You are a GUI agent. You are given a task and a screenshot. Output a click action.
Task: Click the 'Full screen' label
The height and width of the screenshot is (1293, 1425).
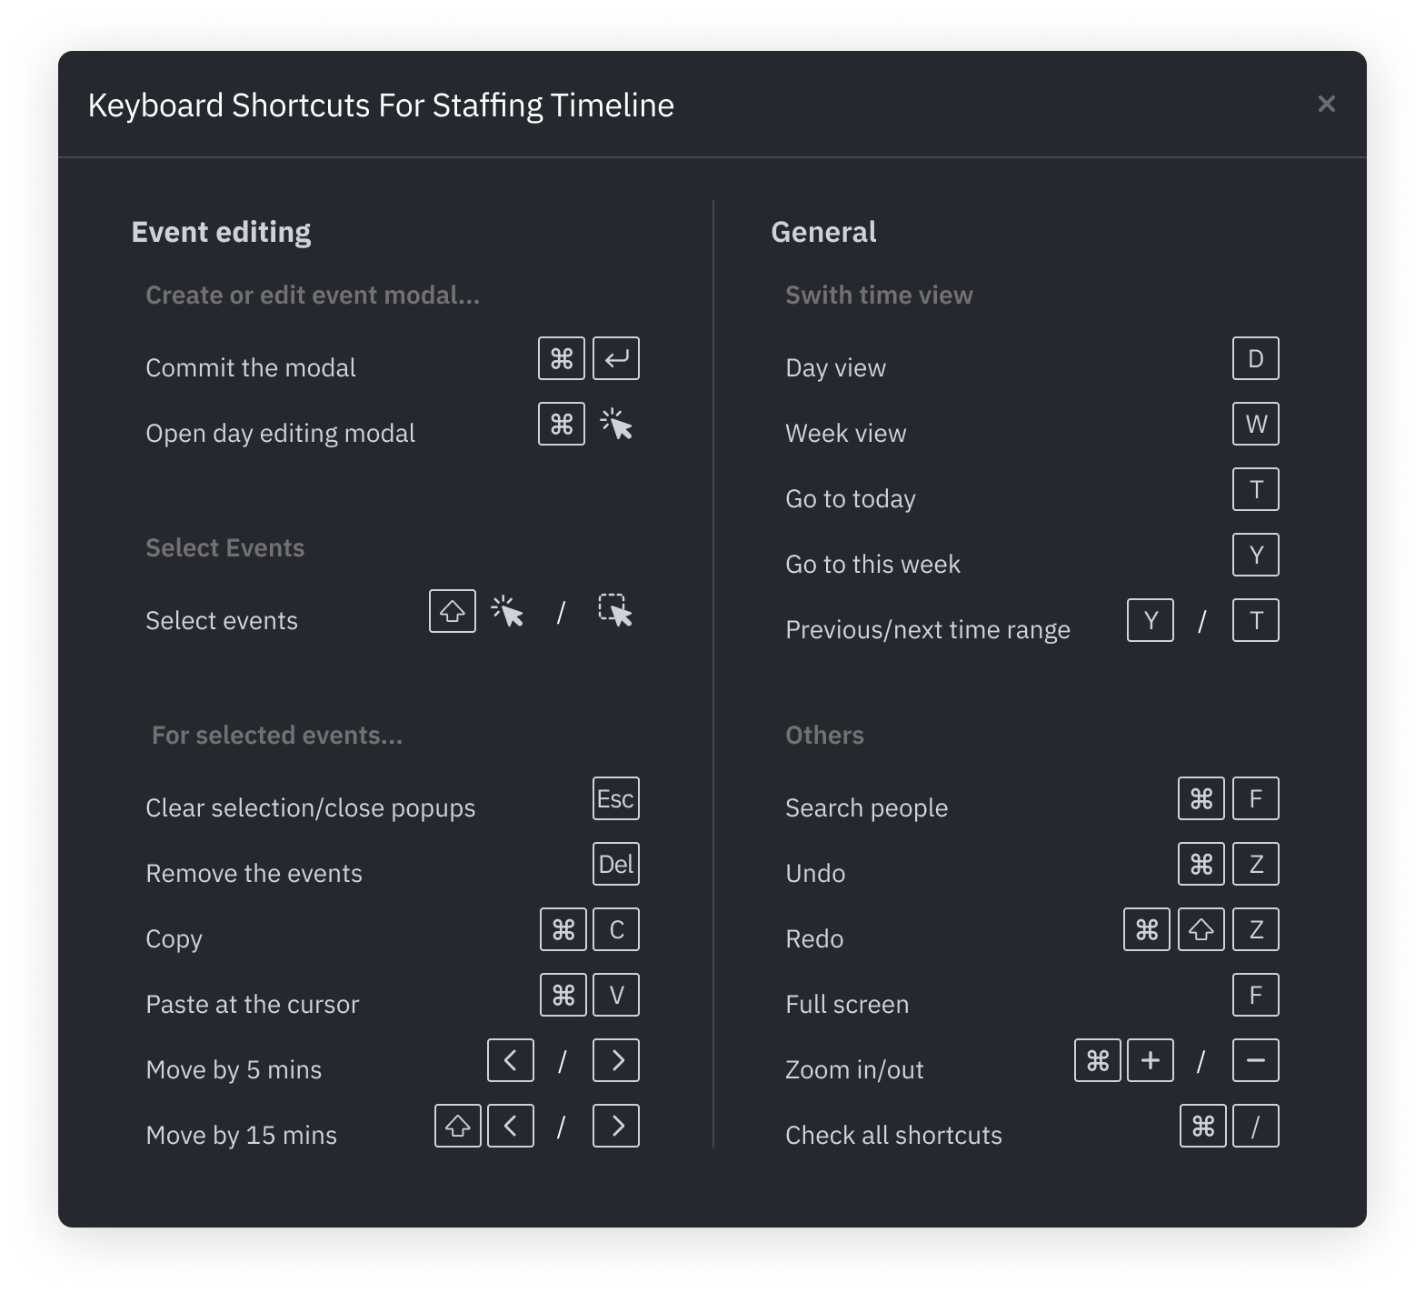[x=847, y=1004]
